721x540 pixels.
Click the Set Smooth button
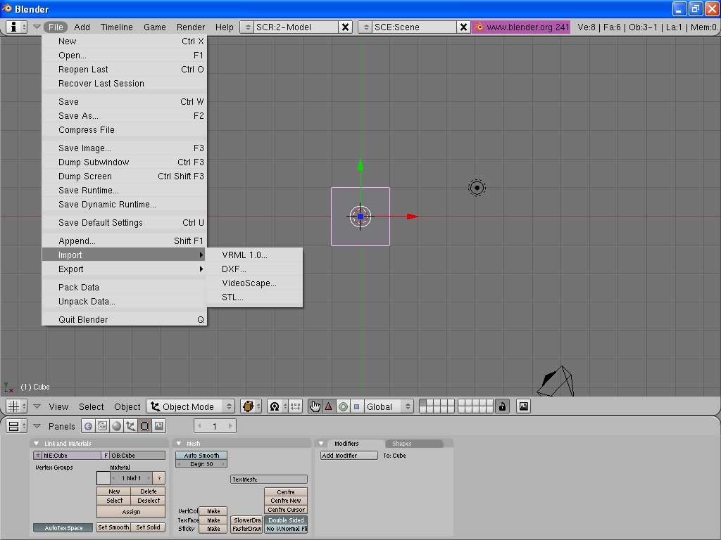[x=113, y=527]
